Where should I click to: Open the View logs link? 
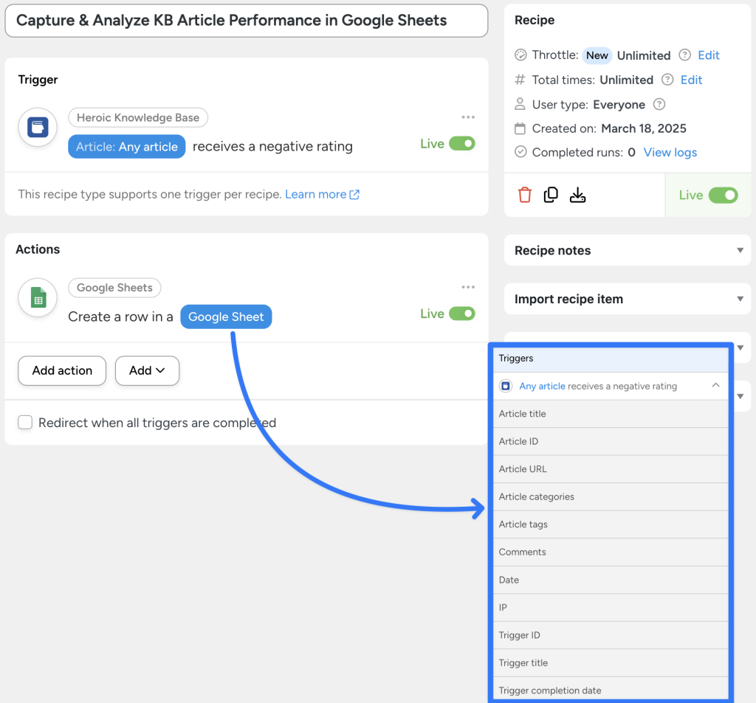coord(670,152)
